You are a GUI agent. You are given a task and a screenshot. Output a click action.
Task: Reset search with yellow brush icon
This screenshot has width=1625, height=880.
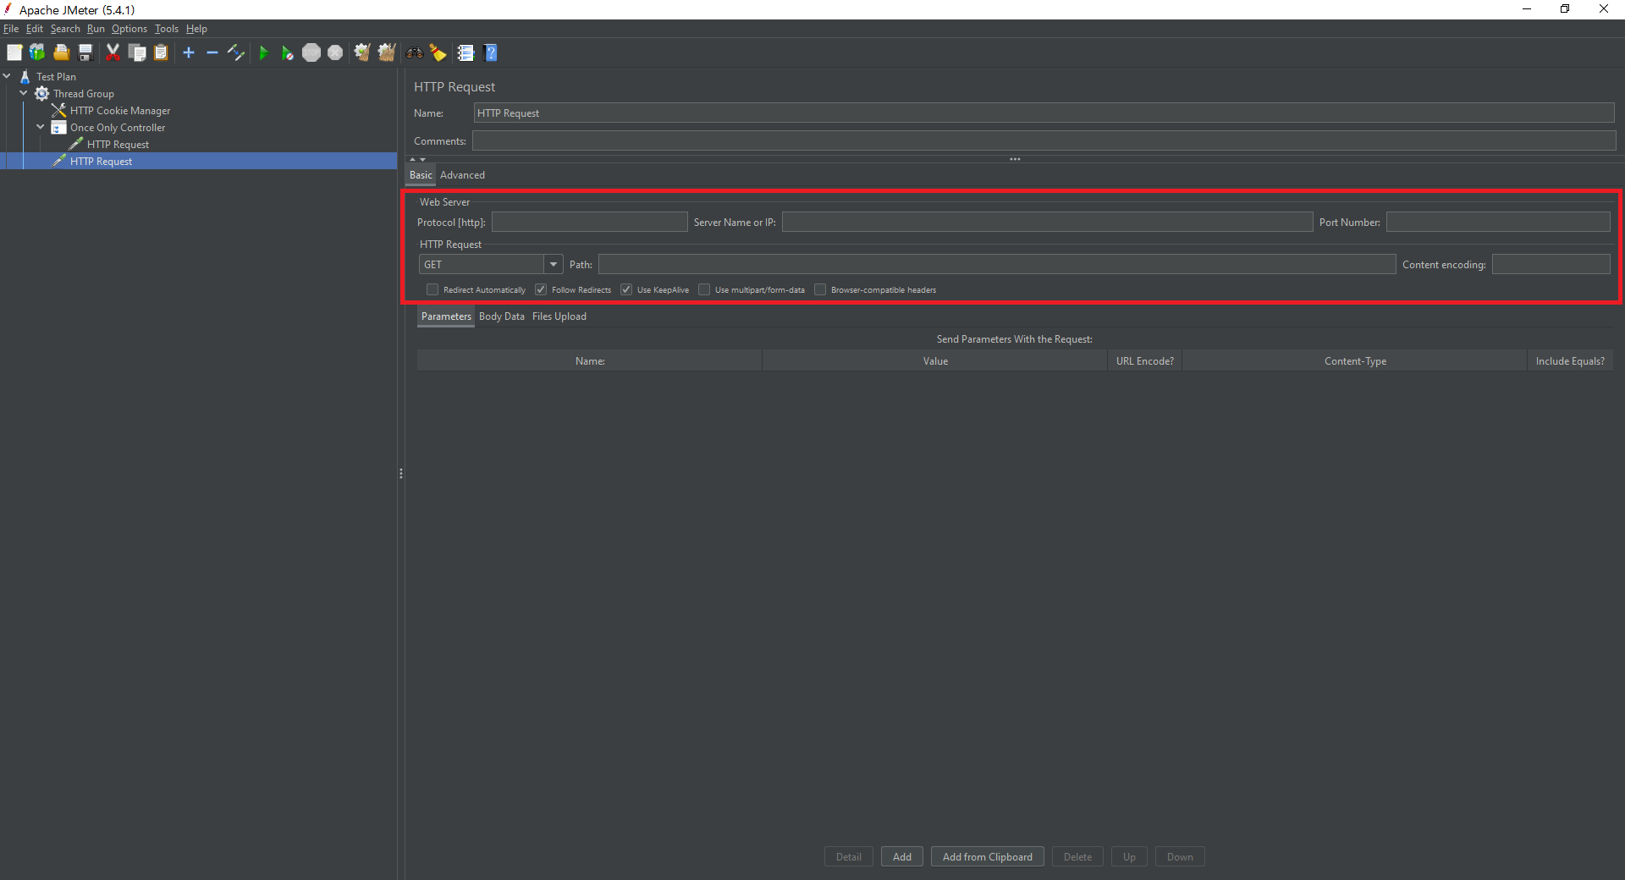point(438,52)
